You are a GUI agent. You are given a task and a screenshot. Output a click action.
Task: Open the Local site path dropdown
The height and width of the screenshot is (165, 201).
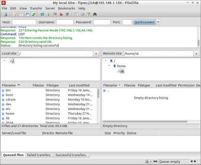click(96, 54)
